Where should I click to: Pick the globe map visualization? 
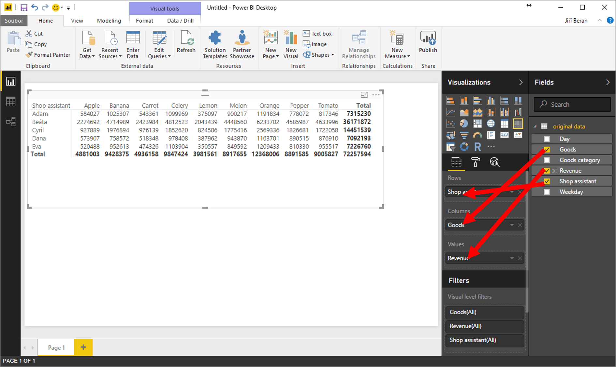tap(491, 124)
